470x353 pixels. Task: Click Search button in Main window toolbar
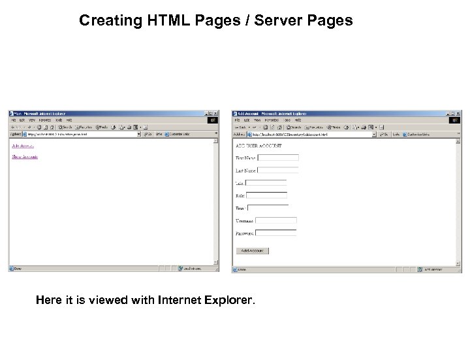[x=65, y=127]
